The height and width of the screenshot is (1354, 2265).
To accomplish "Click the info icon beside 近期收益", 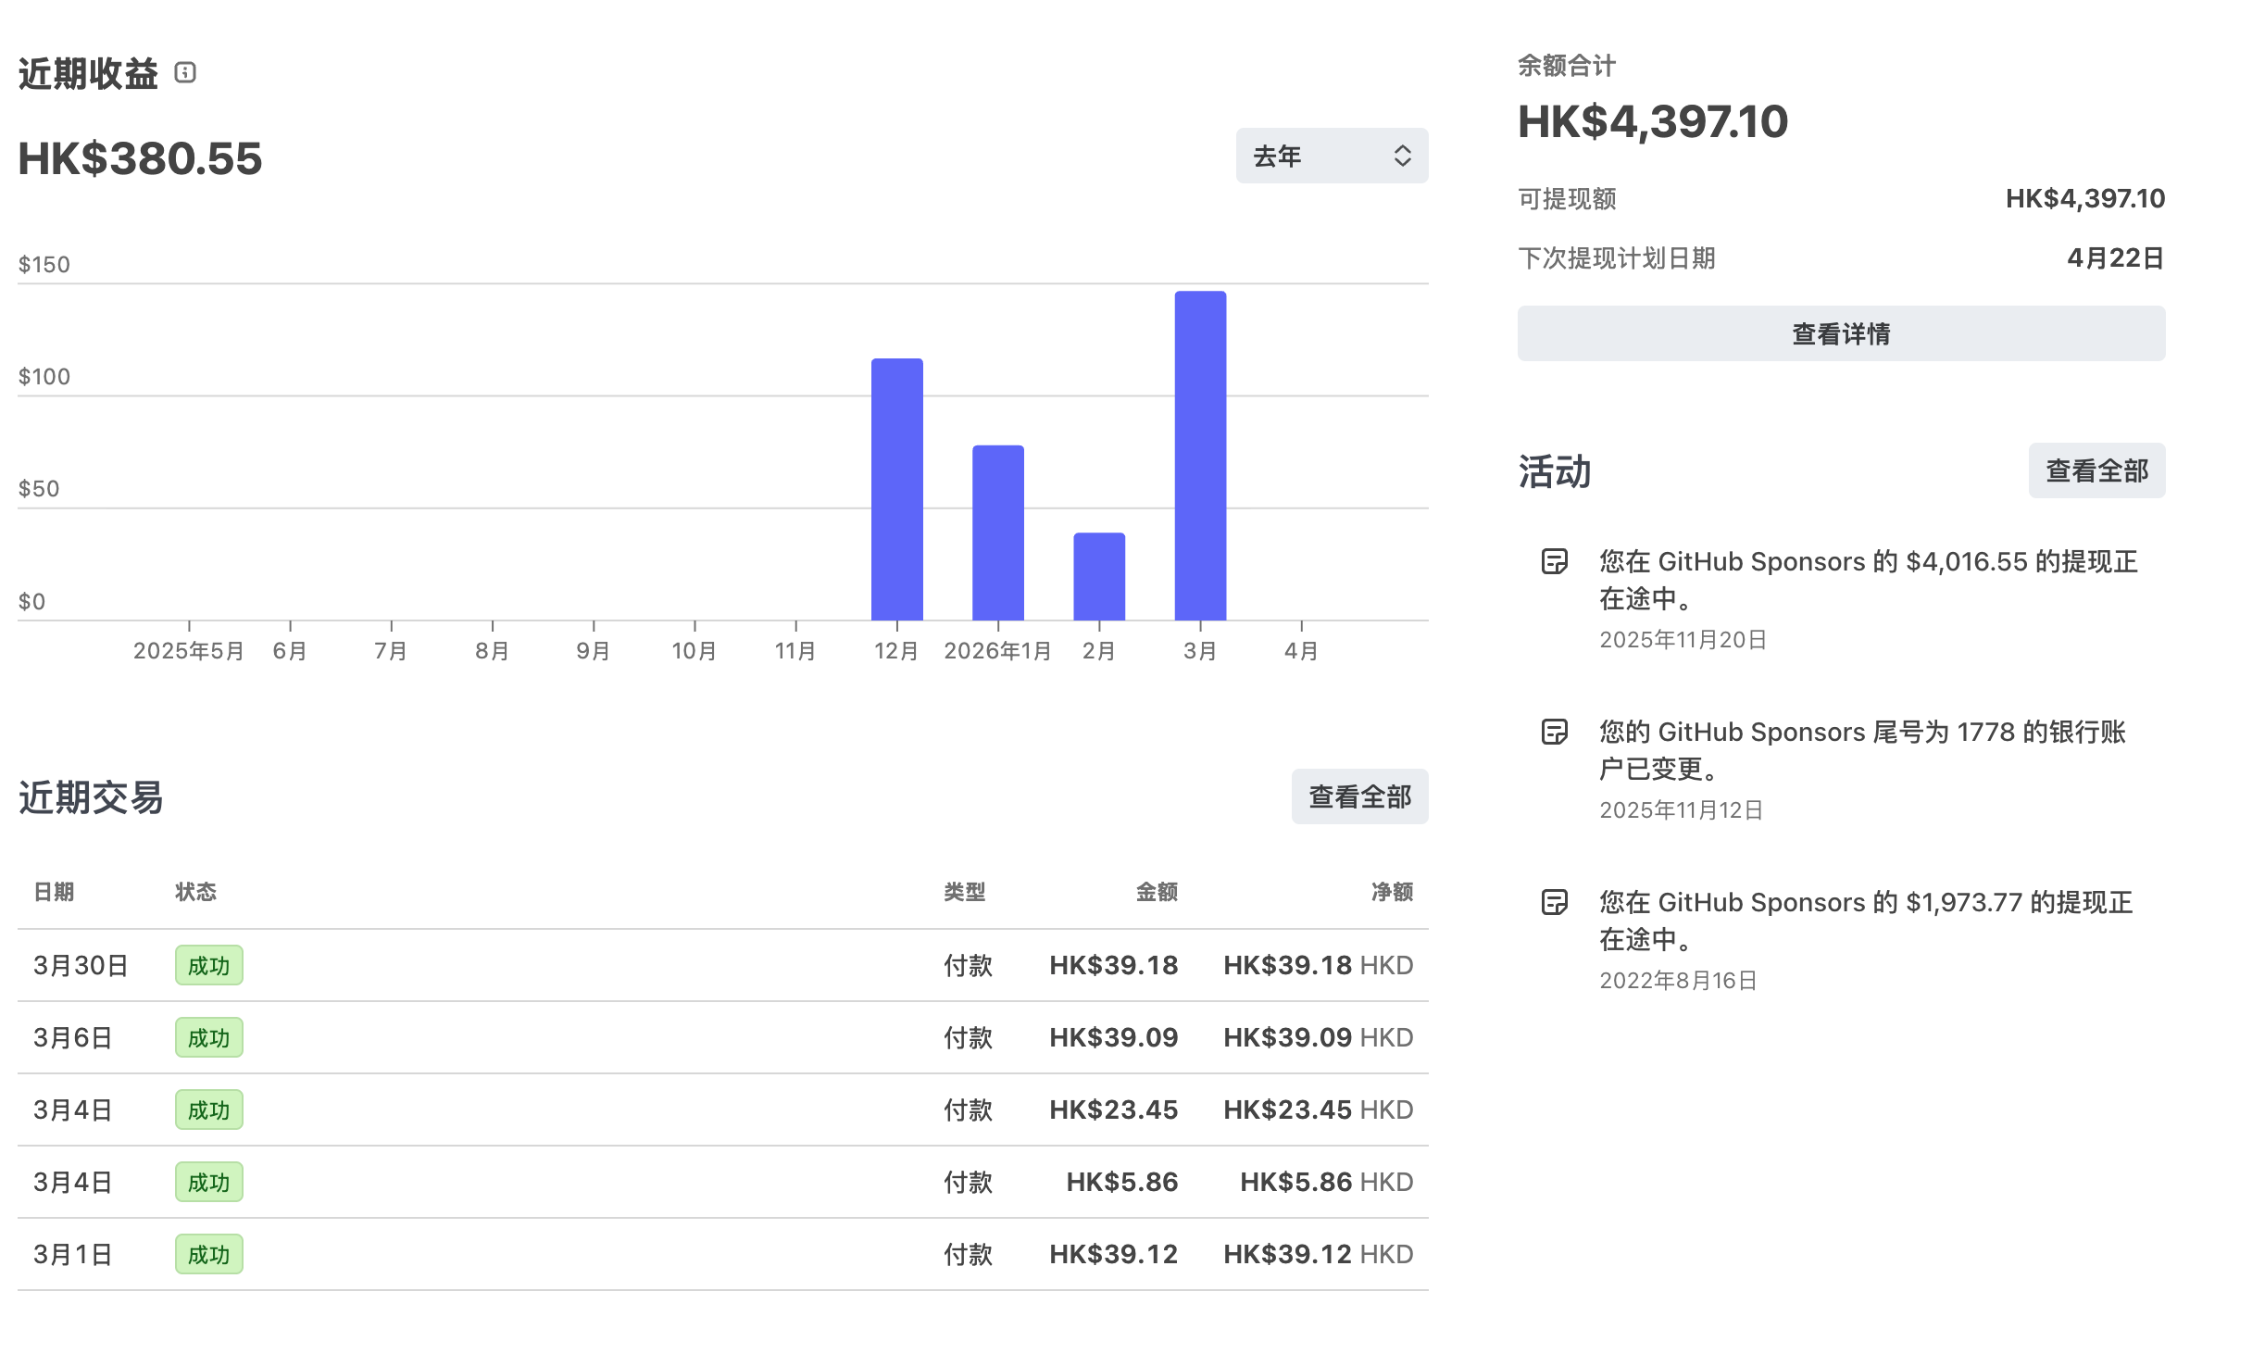I will (x=185, y=72).
